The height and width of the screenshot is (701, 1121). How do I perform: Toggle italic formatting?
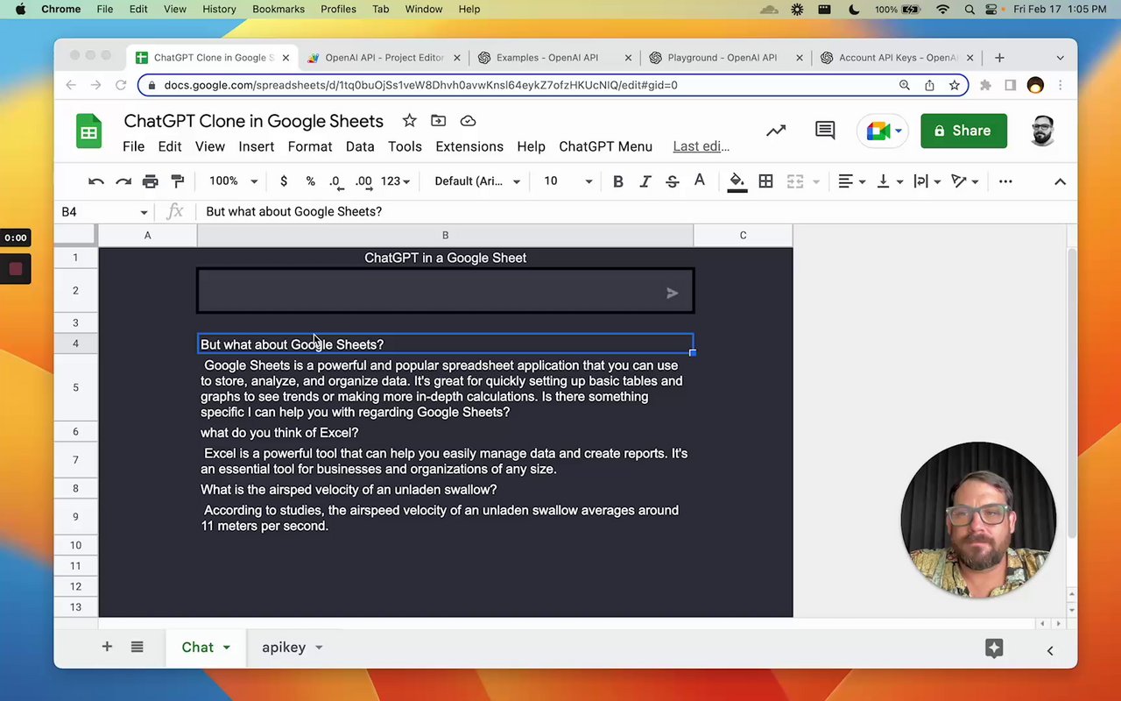pos(645,181)
